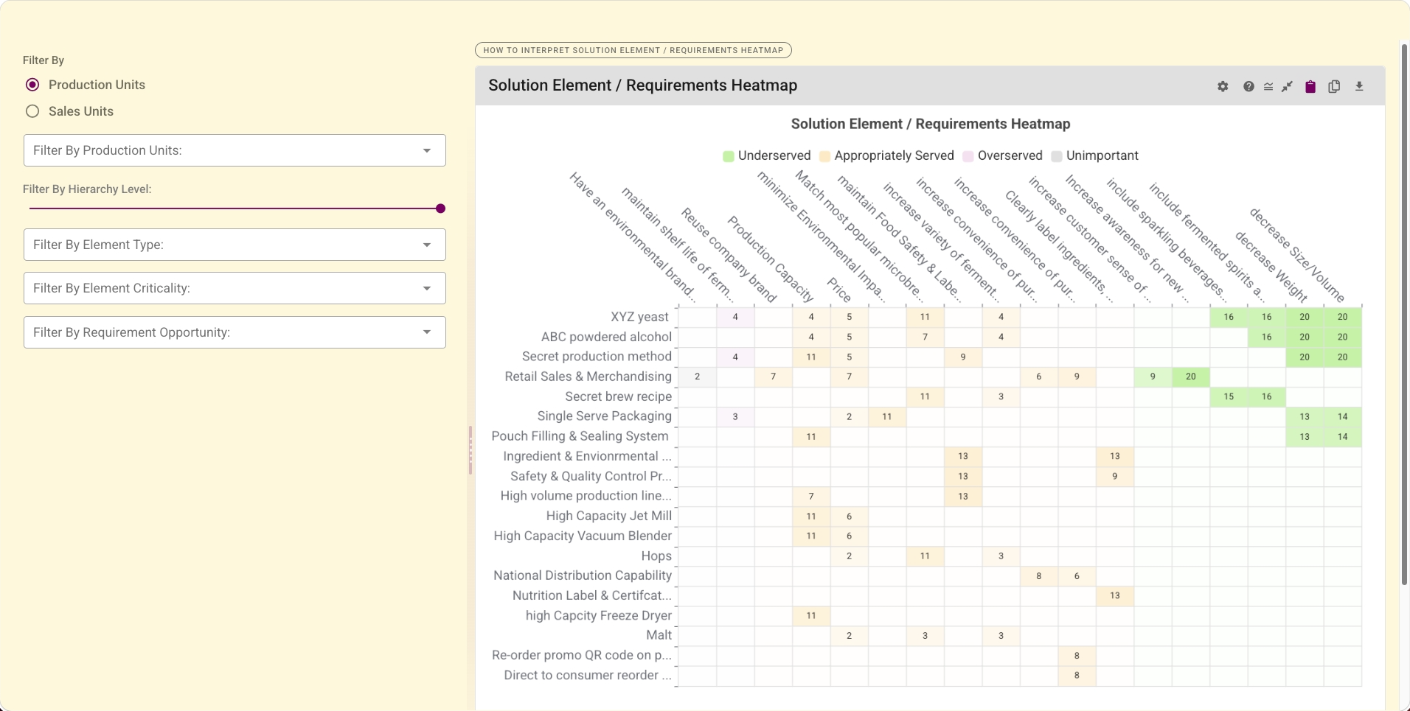Click decrease Size/Volume column header

[x=1297, y=255]
